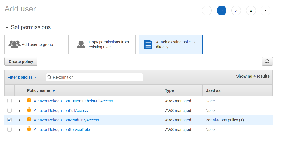
Task: Click the search magnifier icon in the filter box
Action: click(x=49, y=77)
